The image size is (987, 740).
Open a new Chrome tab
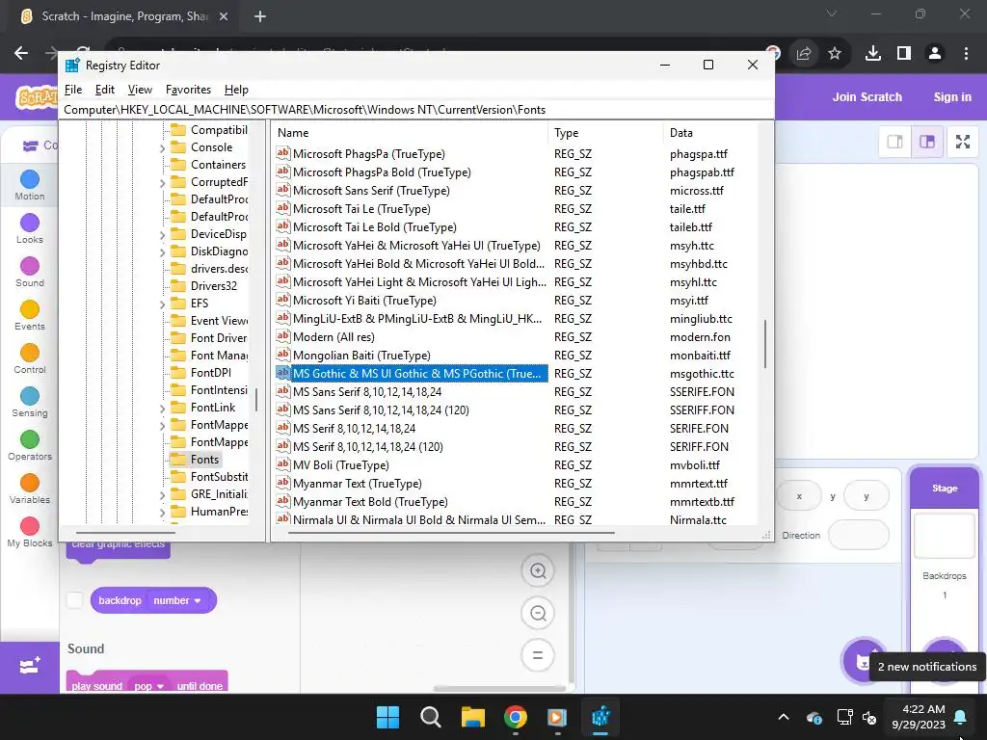pos(260,16)
